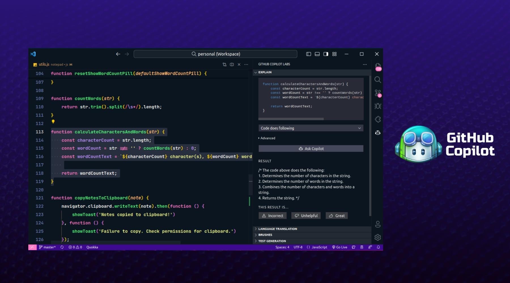Open the Explorer view in the activity bar
Image resolution: width=510 pixels, height=283 pixels.
click(378, 67)
